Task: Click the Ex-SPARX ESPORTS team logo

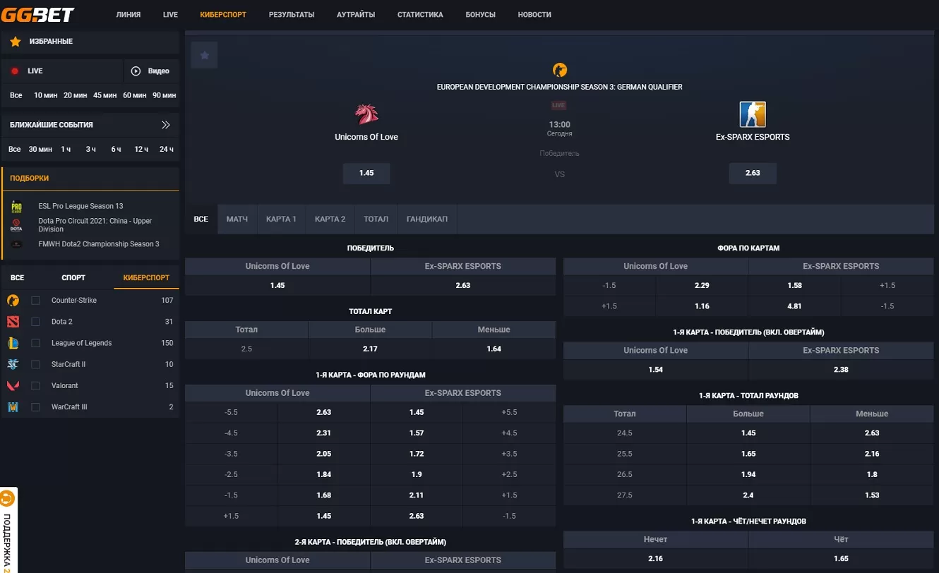Action: point(752,114)
